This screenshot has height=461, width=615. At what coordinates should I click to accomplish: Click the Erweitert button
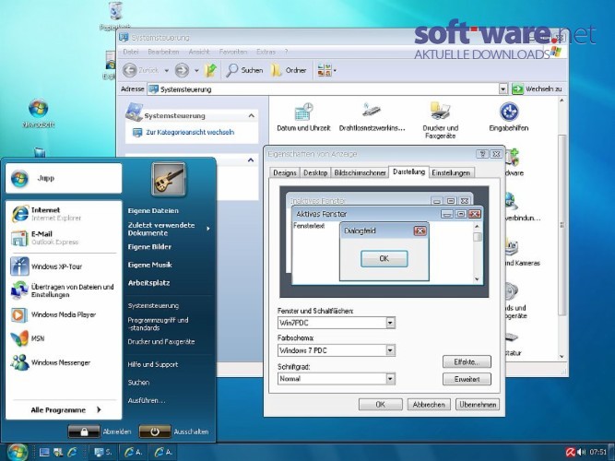coord(467,379)
